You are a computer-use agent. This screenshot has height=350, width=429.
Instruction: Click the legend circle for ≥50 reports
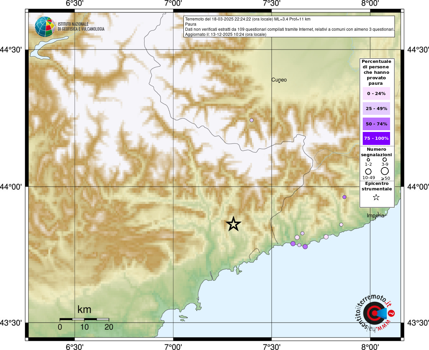385,171
